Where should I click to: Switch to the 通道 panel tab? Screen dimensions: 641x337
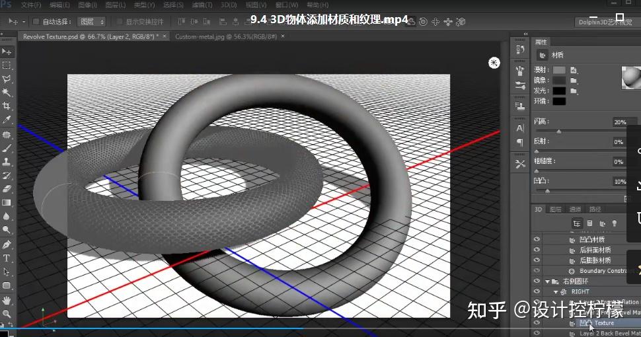tap(575, 209)
